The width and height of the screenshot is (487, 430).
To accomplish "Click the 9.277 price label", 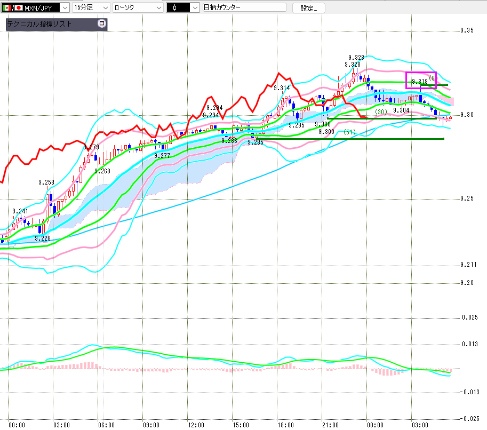I will click(x=162, y=156).
